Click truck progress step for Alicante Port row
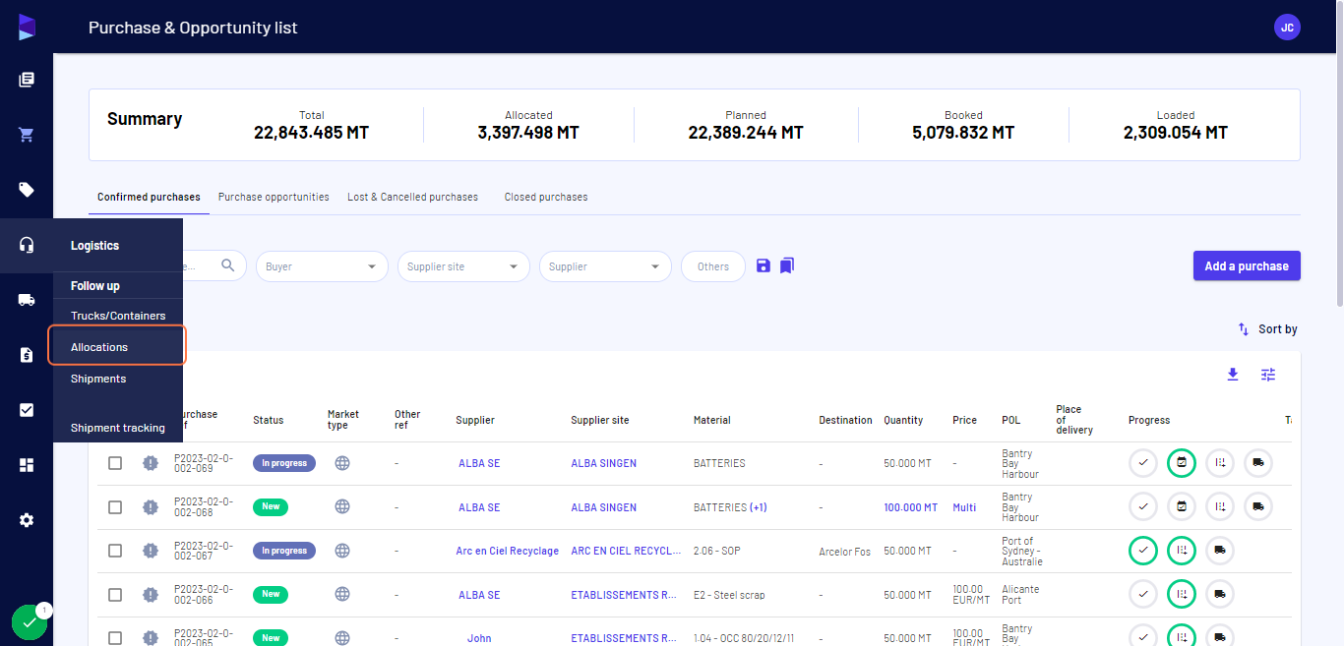The image size is (1344, 646). click(x=1220, y=595)
